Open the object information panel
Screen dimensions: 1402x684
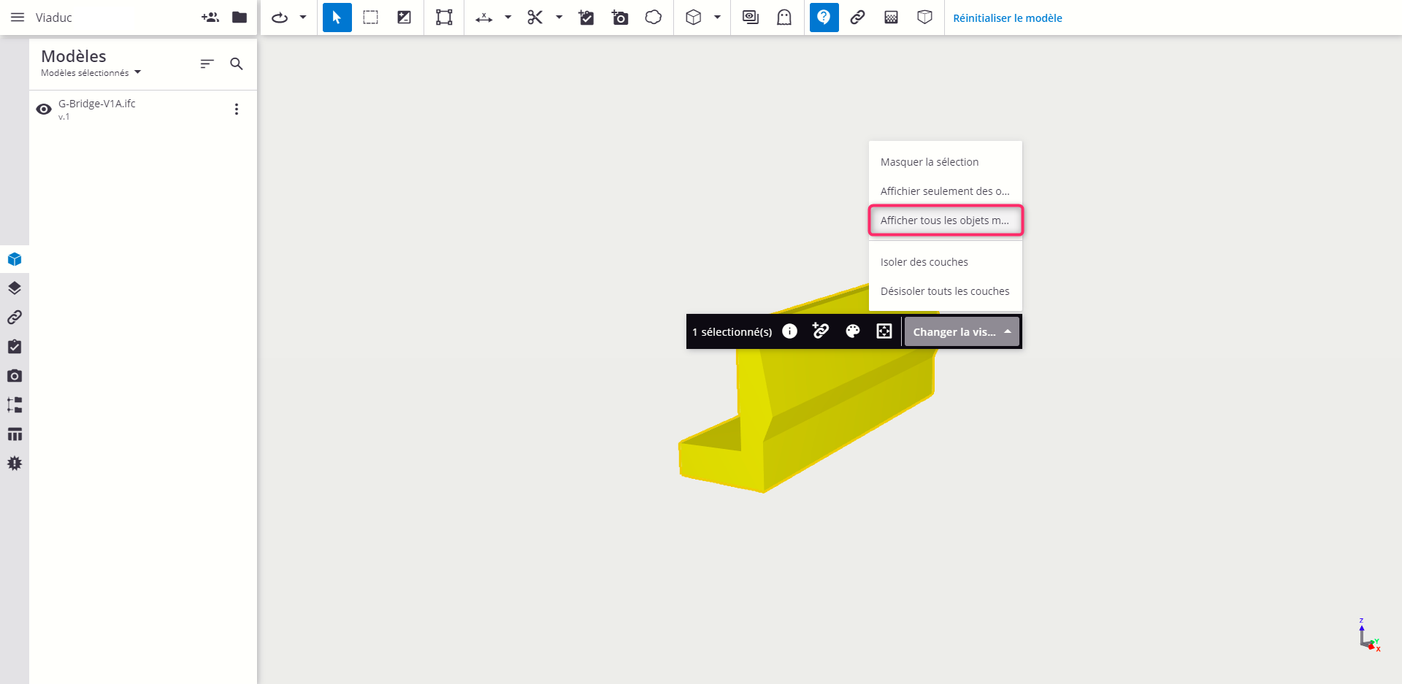[x=789, y=331]
